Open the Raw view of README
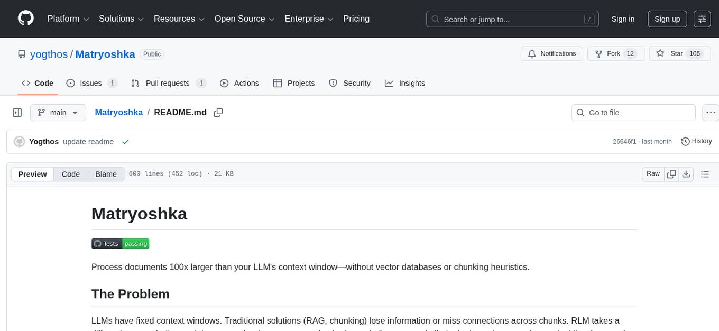This screenshot has width=719, height=331. tap(652, 173)
